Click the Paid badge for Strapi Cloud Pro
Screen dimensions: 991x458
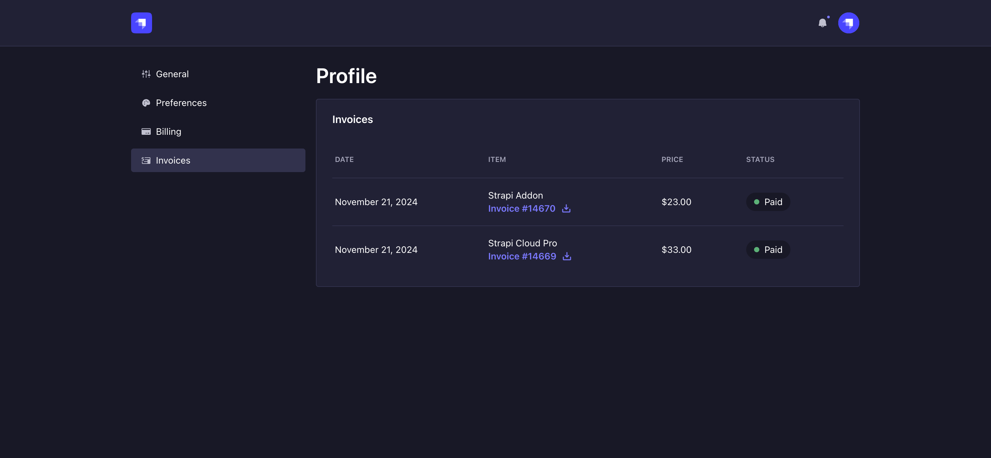tap(768, 250)
